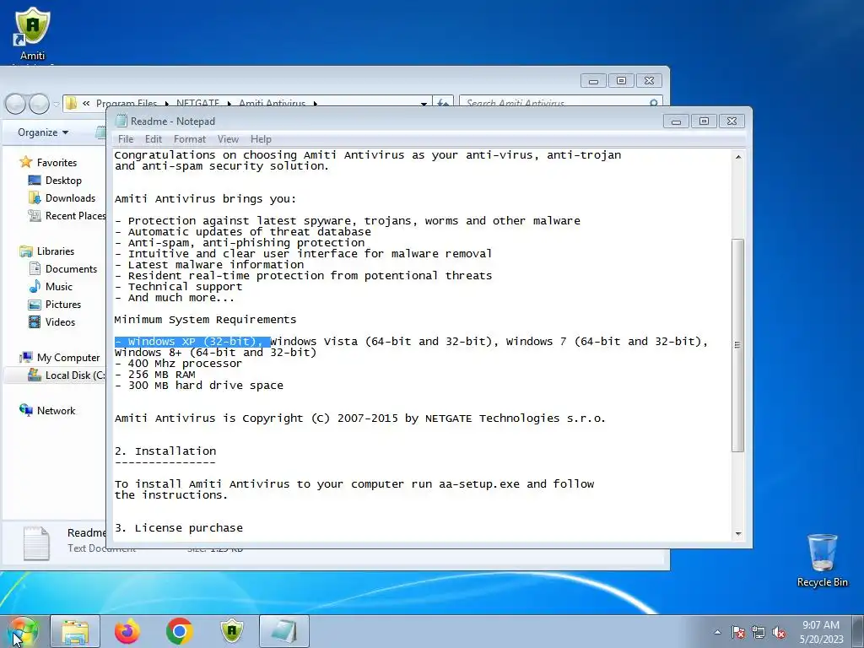
Task: Click Notepad scrollbar down arrow
Action: [737, 534]
